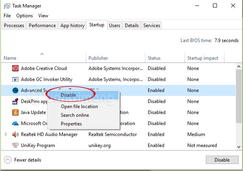Image resolution: width=243 pixels, height=171 pixels.
Task: Choose Disable in the context menu
Action: (x=68, y=95)
